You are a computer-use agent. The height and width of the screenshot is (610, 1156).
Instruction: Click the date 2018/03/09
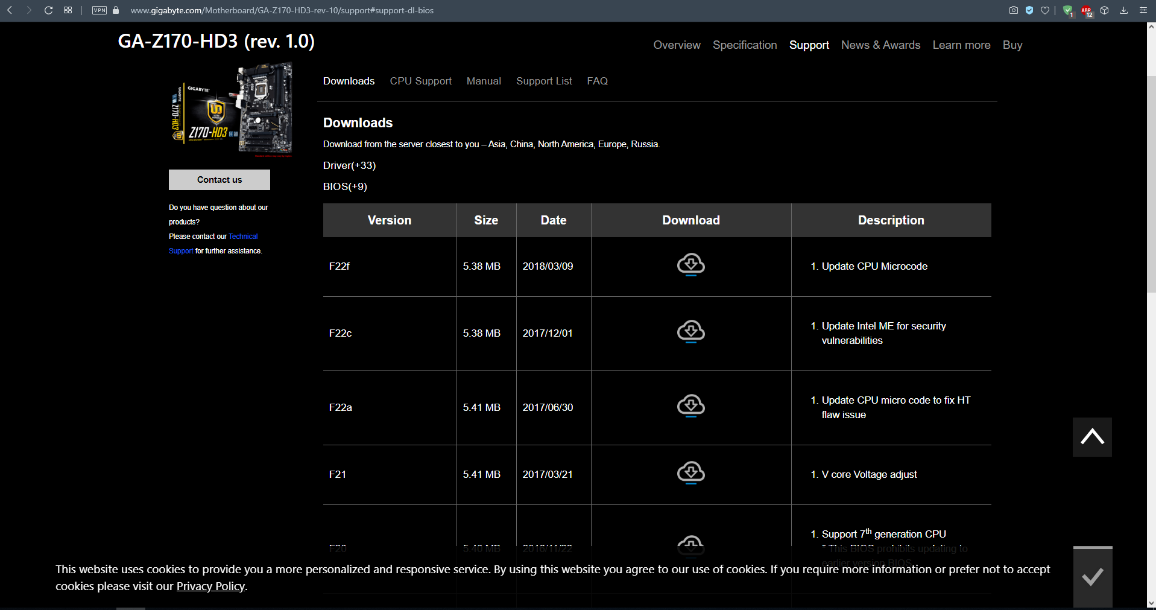(548, 266)
